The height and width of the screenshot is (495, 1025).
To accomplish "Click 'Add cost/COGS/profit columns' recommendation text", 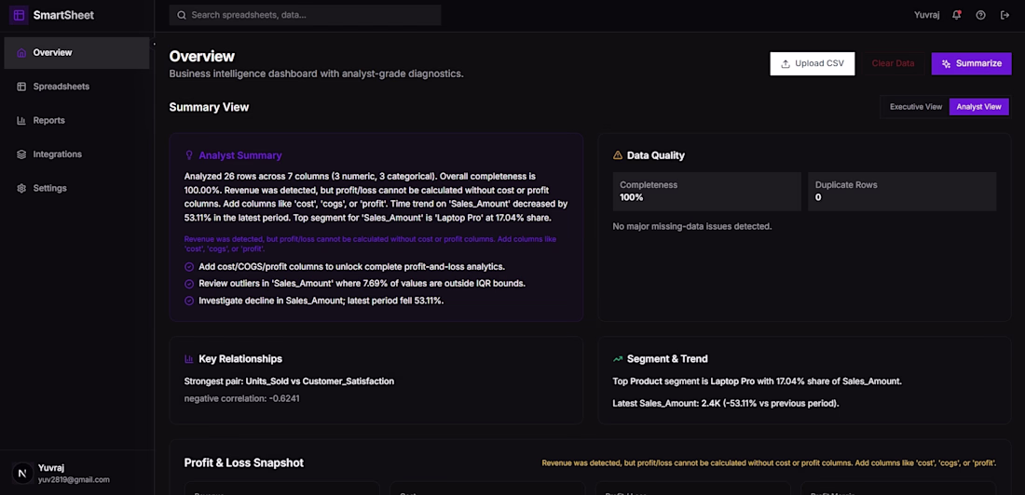I will (351, 267).
